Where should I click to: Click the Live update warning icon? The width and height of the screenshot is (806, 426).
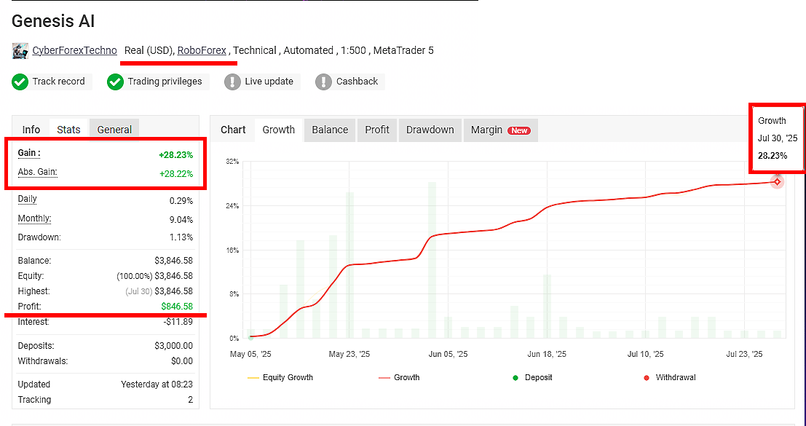[x=232, y=82]
